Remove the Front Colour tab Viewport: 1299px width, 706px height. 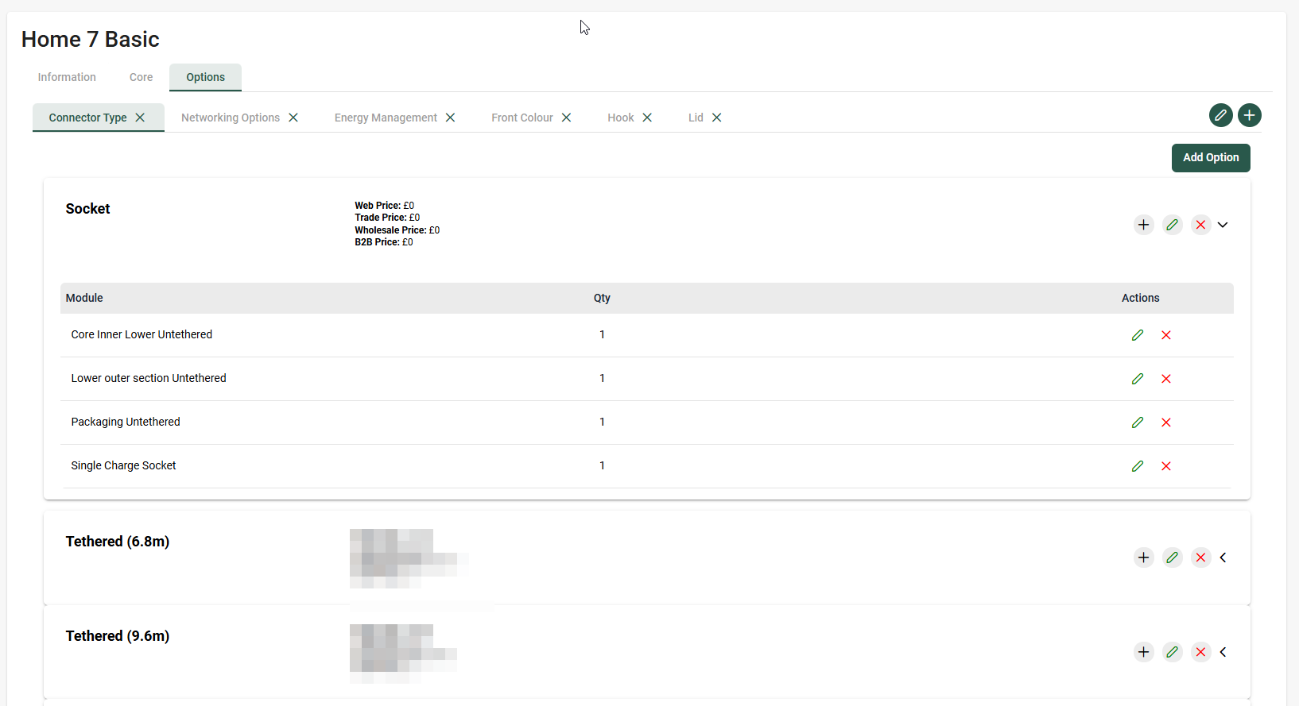point(566,118)
